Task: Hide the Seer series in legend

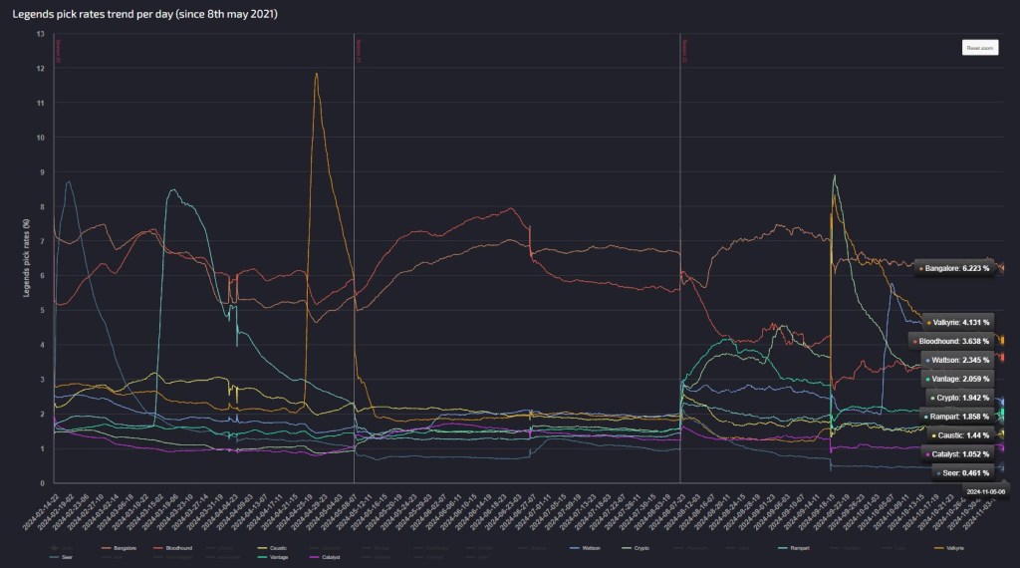Action: click(x=65, y=557)
